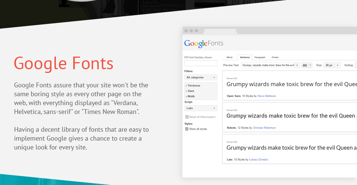This screenshot has width=357, height=185.
Task: Open Łukasz Dziedzic designer link
Action: tap(259, 160)
